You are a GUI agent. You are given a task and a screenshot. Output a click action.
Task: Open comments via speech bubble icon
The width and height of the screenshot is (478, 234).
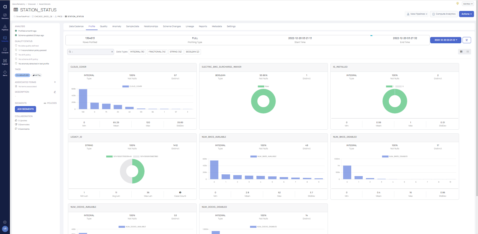(16, 129)
